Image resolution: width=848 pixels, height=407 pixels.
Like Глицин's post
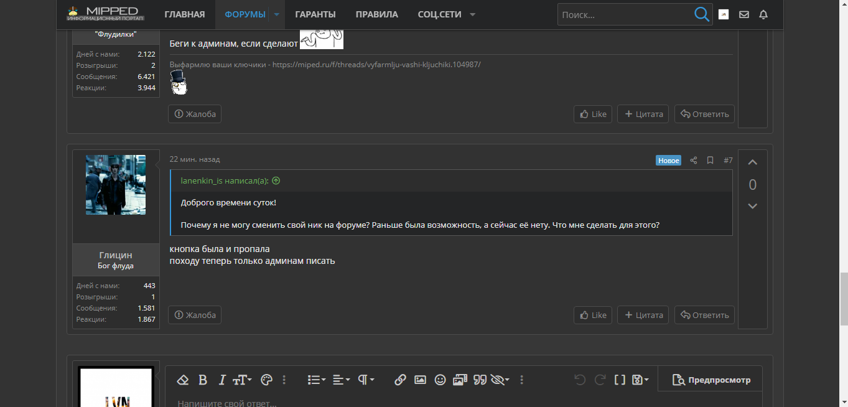593,315
